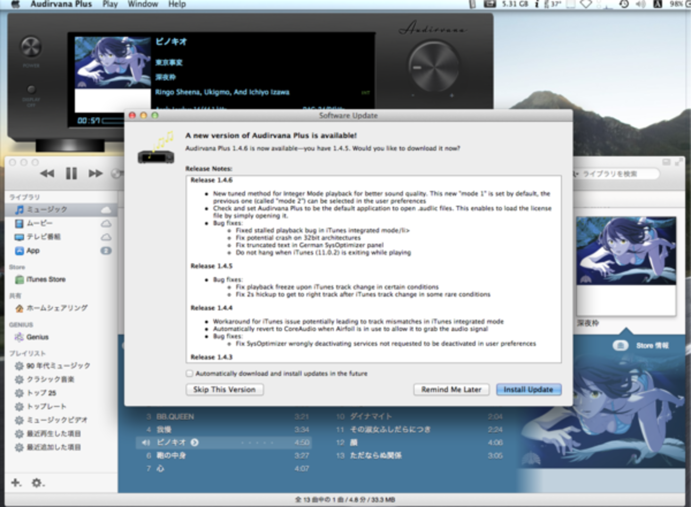691x507 pixels.
Task: Open the Apple menu
Action: tap(16, 4)
